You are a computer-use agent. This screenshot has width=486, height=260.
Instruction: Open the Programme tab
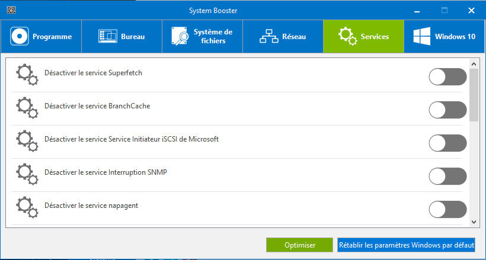[x=41, y=37]
